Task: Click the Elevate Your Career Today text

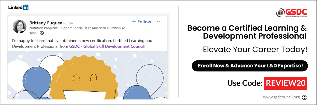Action: click(255, 50)
